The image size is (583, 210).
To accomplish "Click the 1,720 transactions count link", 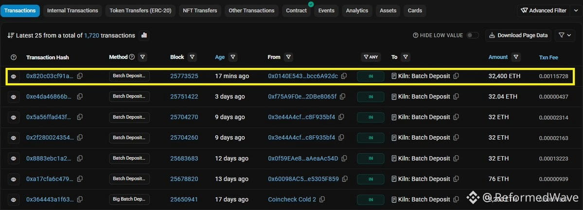I will tap(91, 35).
